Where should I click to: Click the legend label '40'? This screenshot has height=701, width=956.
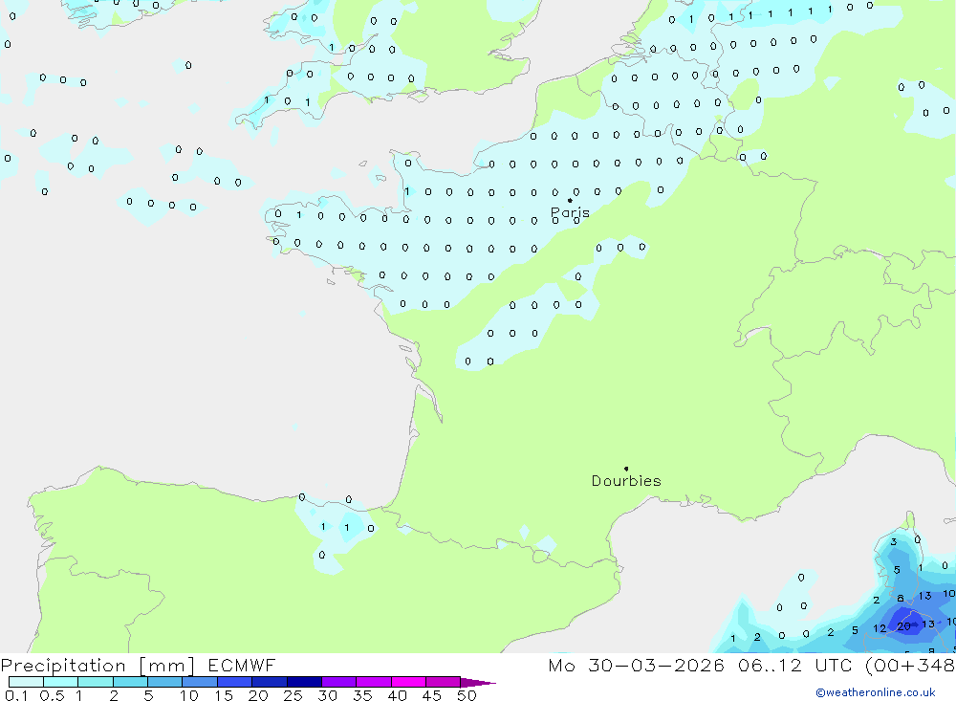[397, 695]
